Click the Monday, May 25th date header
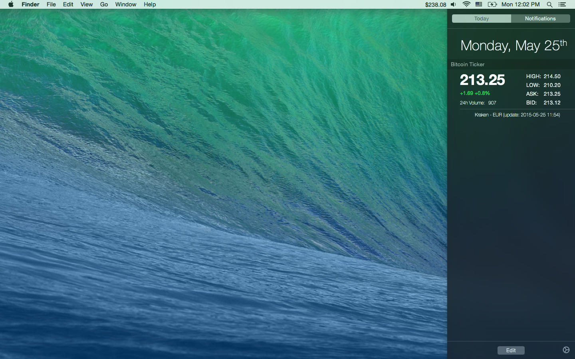Image resolution: width=575 pixels, height=359 pixels. click(514, 45)
